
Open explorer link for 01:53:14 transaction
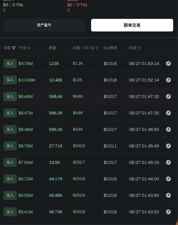[x=168, y=64]
